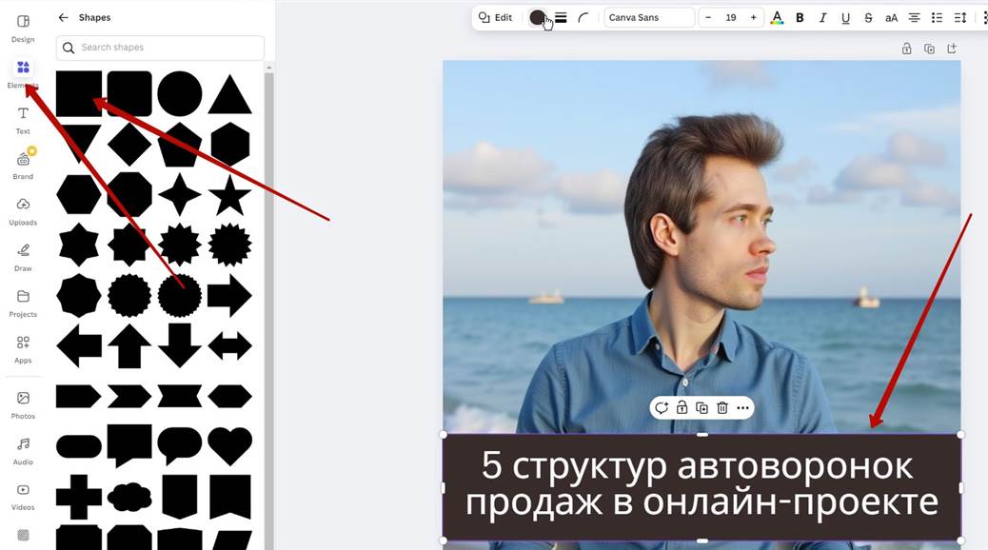
Task: Open the Canva Sans font dropdown
Action: [x=649, y=17]
